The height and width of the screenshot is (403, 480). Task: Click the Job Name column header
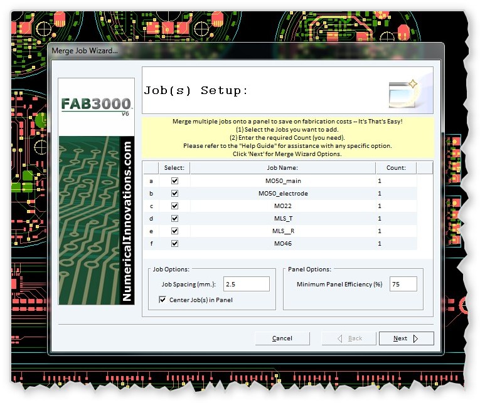282,168
